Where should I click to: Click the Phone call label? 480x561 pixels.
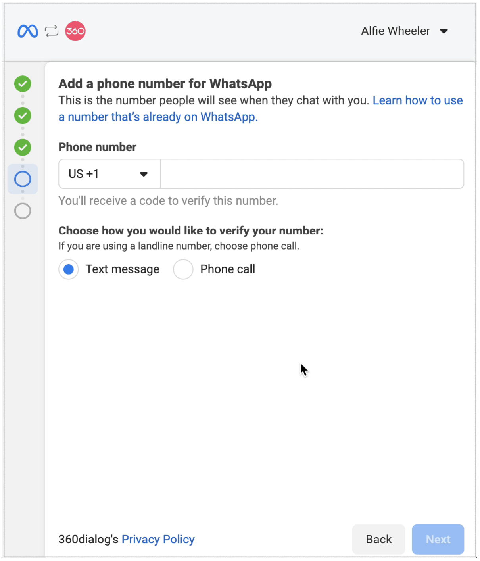[228, 269]
